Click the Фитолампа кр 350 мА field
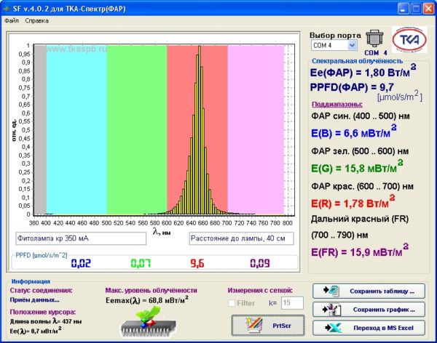This screenshot has width=437, height=343. pyautogui.click(x=81, y=238)
